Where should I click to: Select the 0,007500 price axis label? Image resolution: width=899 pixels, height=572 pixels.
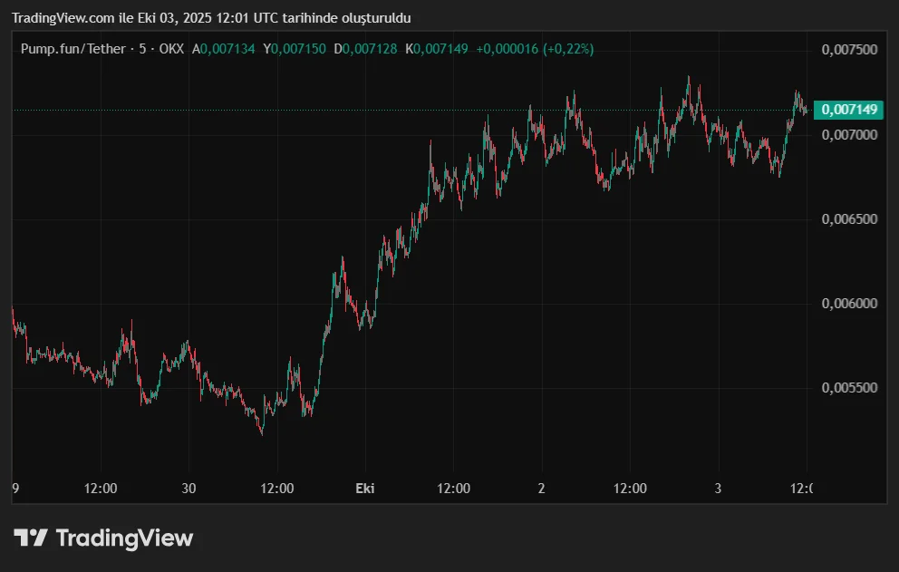click(x=849, y=50)
